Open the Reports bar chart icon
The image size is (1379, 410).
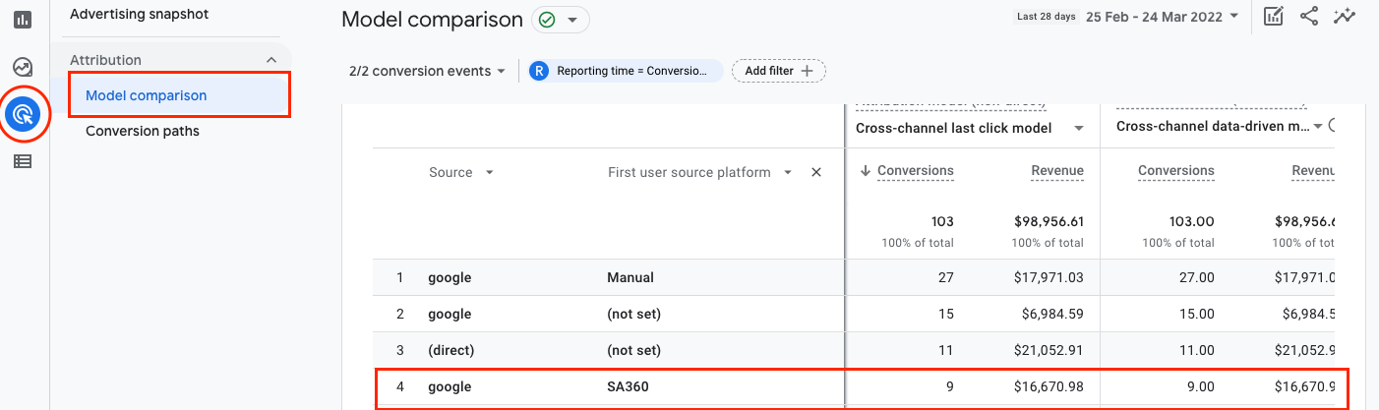tap(23, 19)
